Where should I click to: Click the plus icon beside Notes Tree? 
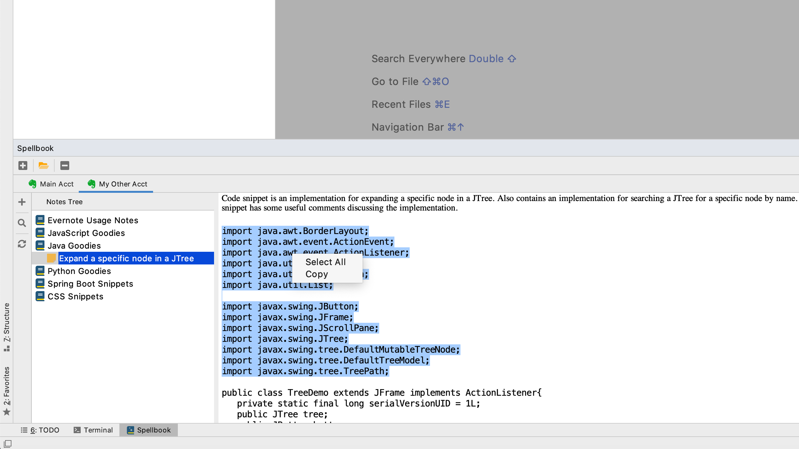22,202
